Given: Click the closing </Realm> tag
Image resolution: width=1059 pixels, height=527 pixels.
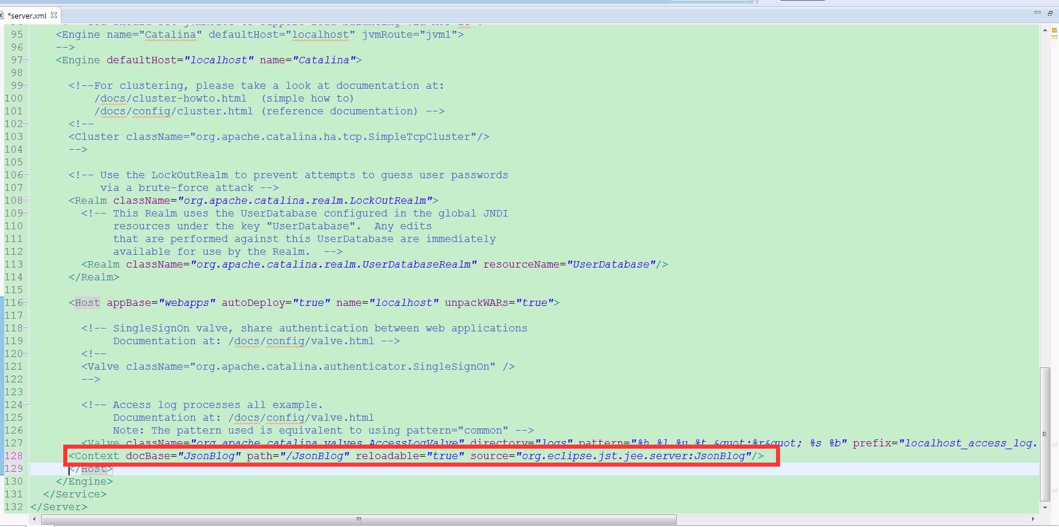Looking at the screenshot, I should (x=94, y=277).
